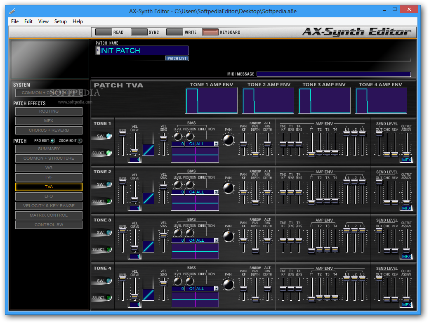Click the WRITE button
429x323 pixels.
coord(174,32)
